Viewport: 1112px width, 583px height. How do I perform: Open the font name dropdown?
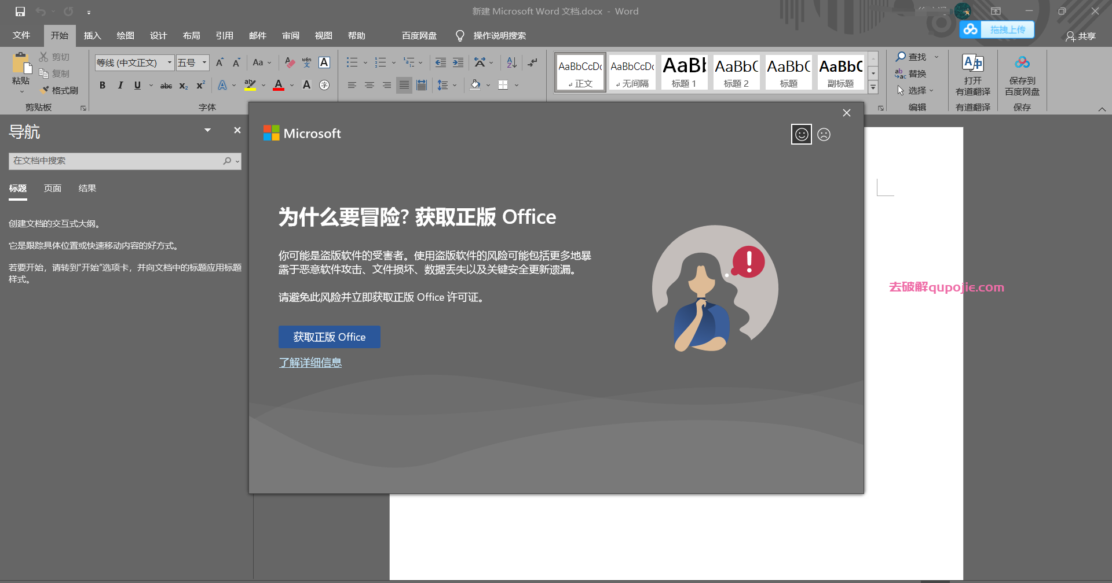point(170,62)
